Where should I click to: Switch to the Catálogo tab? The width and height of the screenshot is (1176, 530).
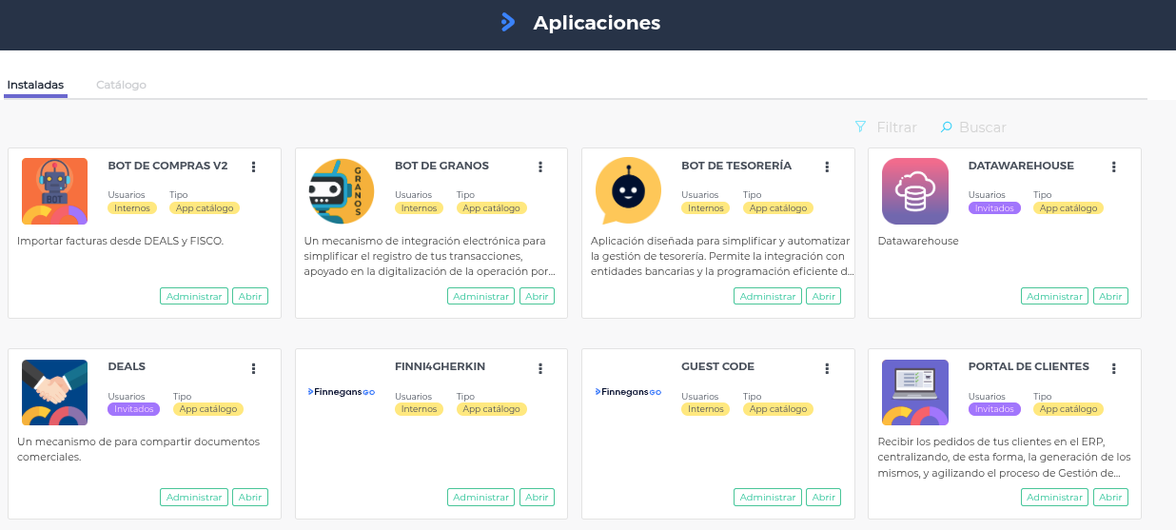coord(121,85)
